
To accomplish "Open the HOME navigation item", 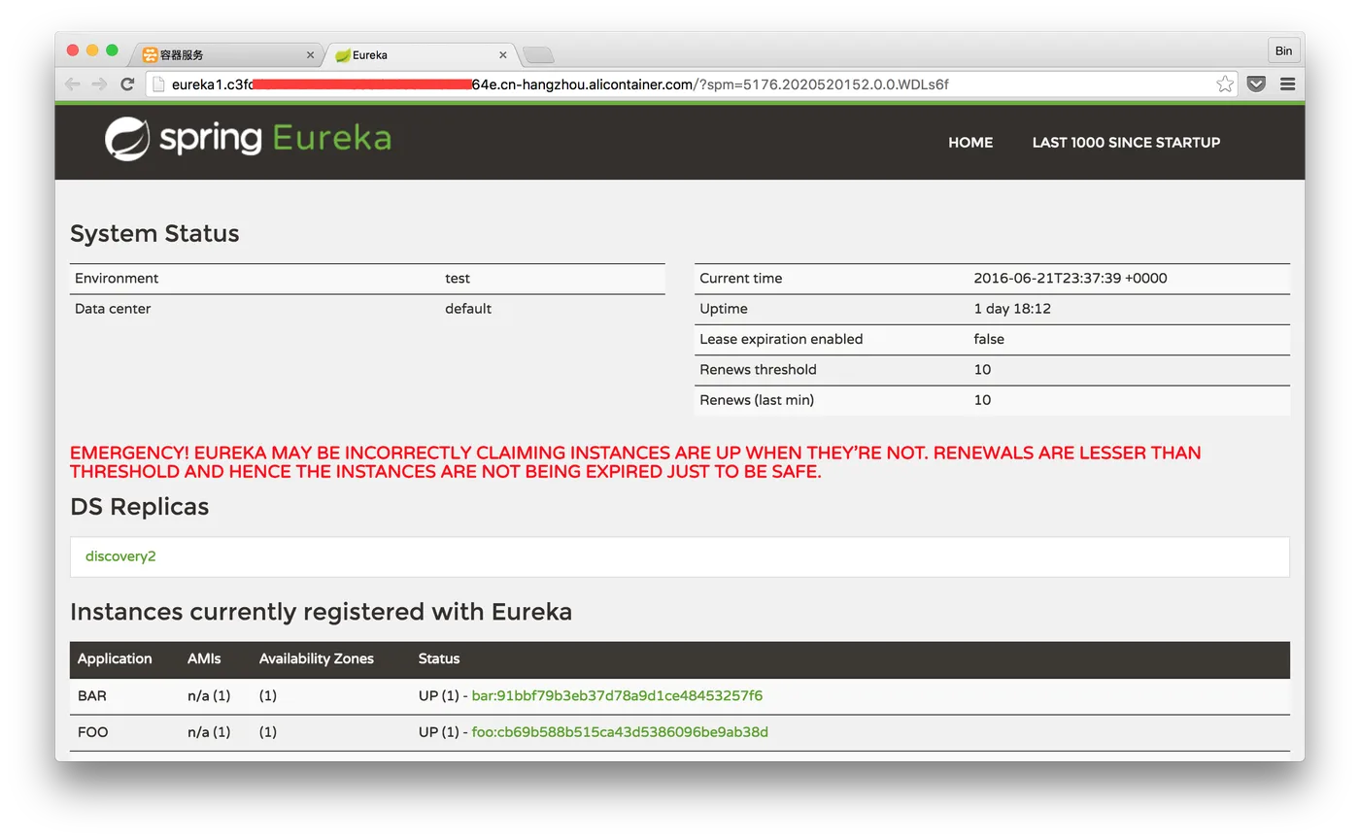I will tap(970, 142).
